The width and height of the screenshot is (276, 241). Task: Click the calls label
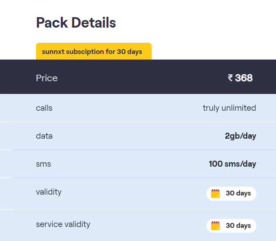[44, 108]
